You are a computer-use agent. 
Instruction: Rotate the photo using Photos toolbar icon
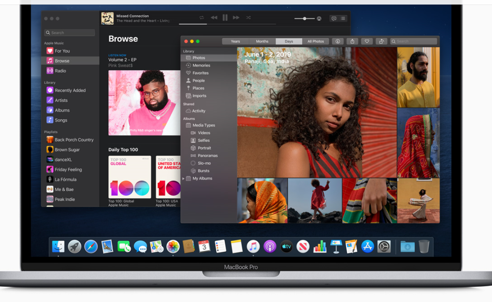coord(382,42)
